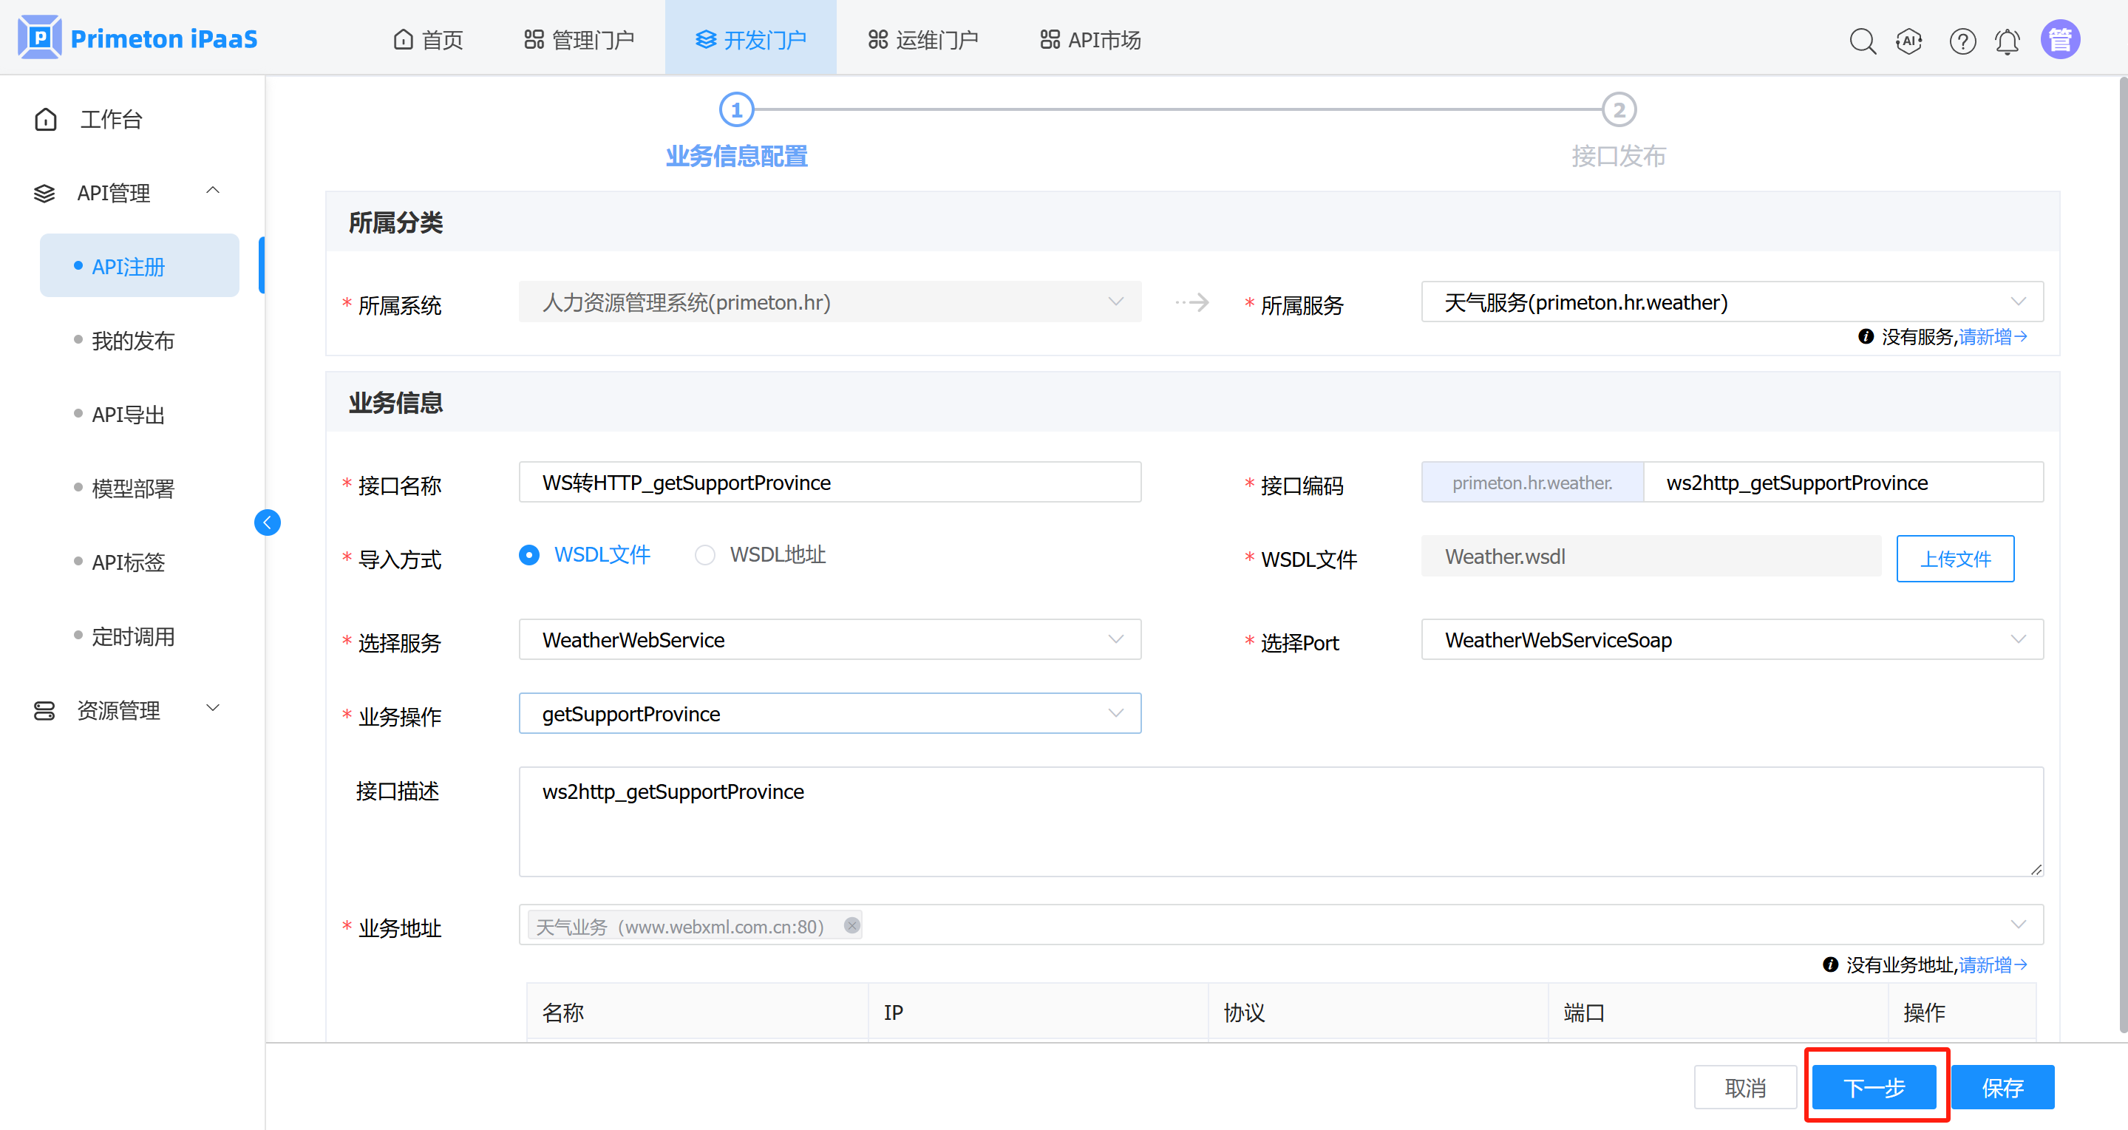
Task: Open the 选择Port dropdown
Action: [x=1732, y=640]
